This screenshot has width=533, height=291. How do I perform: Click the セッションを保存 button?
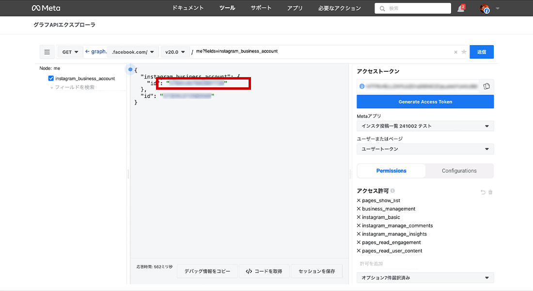tap(317, 271)
